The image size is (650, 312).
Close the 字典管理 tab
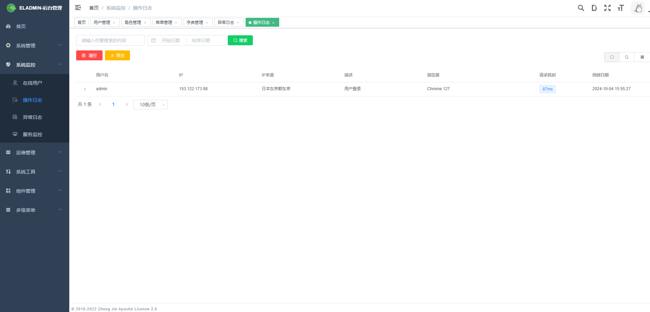pos(207,23)
